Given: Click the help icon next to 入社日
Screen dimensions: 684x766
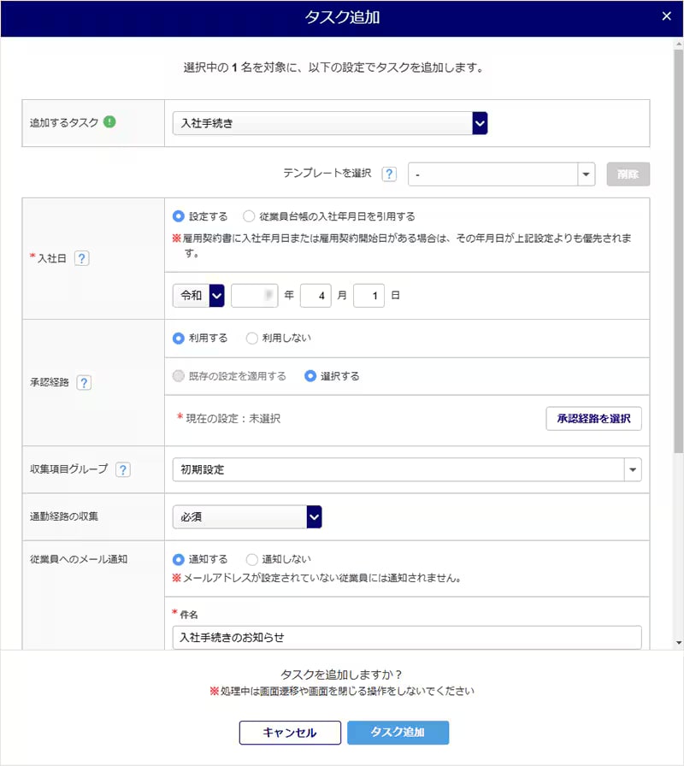Looking at the screenshot, I should 82,258.
